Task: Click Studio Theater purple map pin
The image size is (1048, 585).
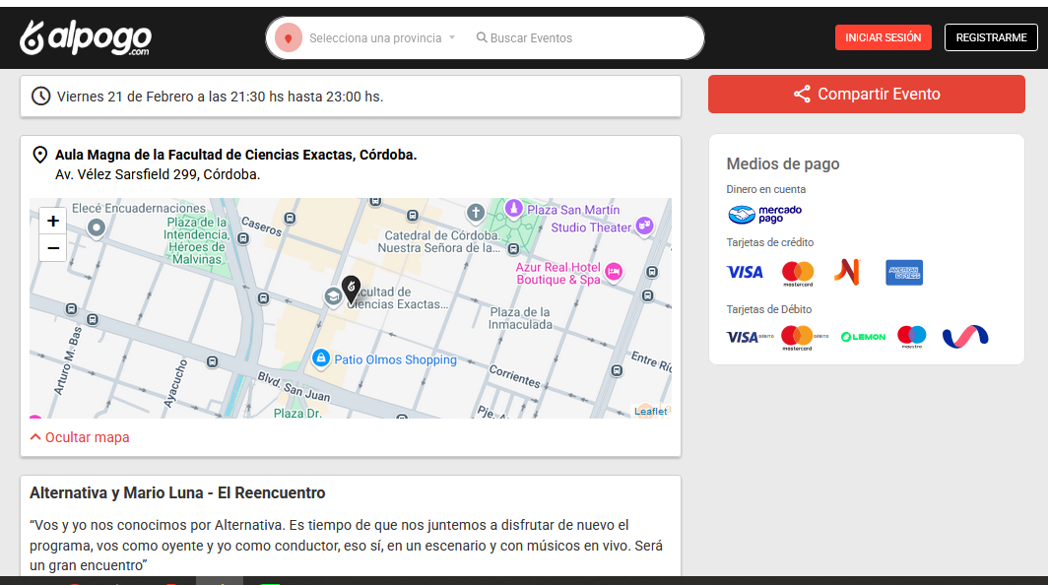Action: 644,226
